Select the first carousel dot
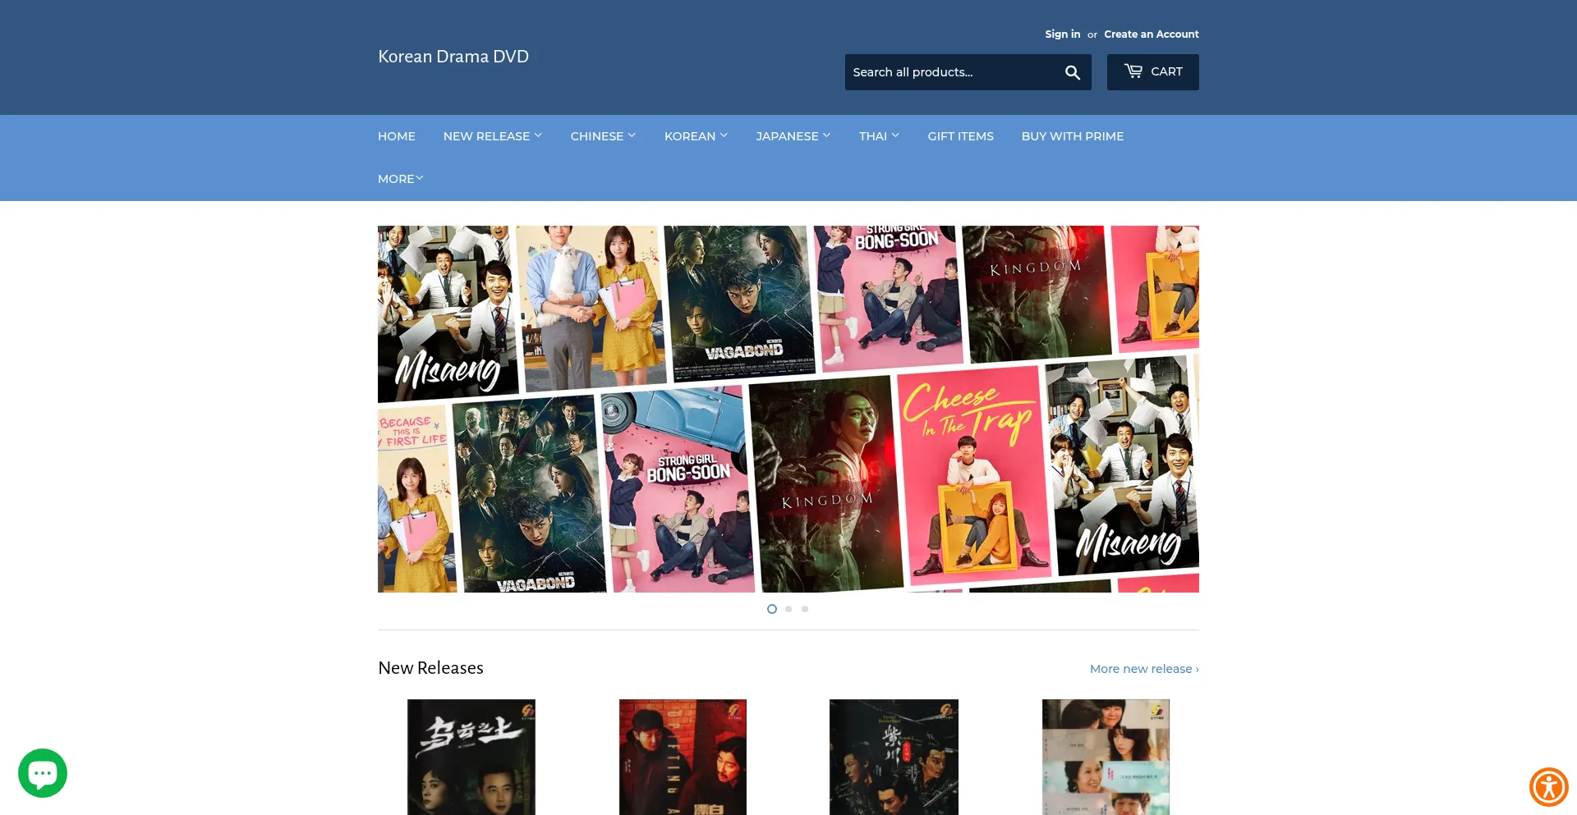Viewport: 1577px width, 815px height. (771, 609)
